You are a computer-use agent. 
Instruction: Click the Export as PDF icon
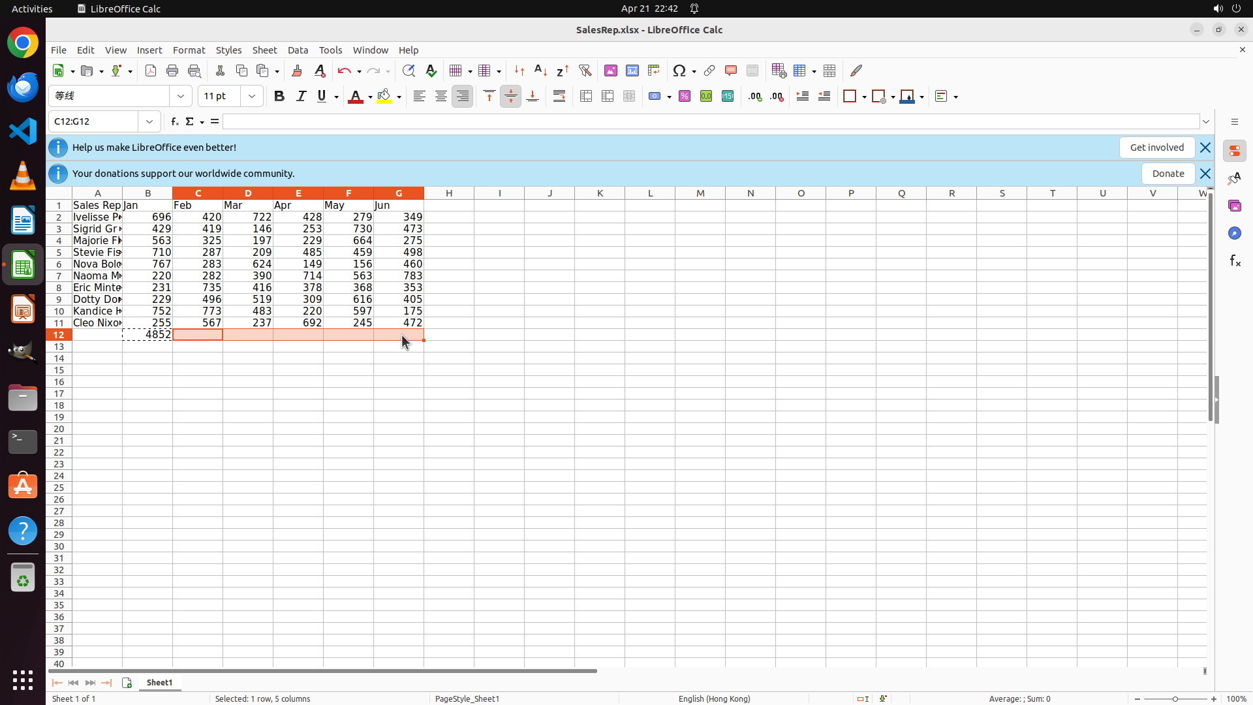151,70
